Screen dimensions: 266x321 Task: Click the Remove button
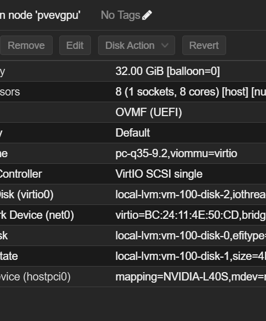[x=26, y=45]
